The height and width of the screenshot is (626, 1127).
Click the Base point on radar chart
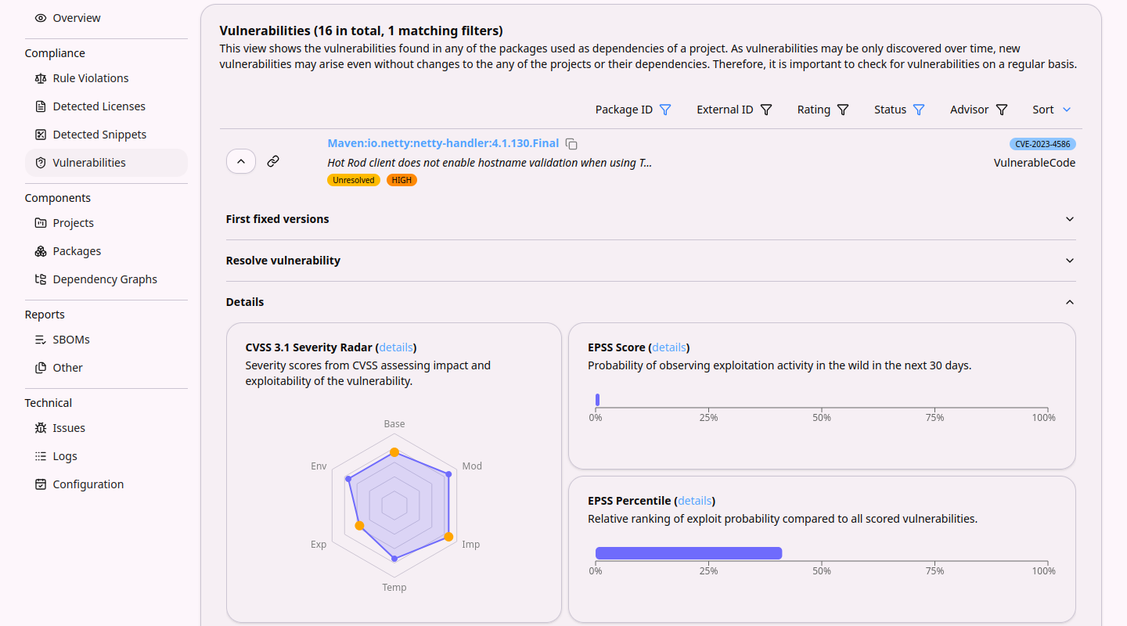click(394, 452)
